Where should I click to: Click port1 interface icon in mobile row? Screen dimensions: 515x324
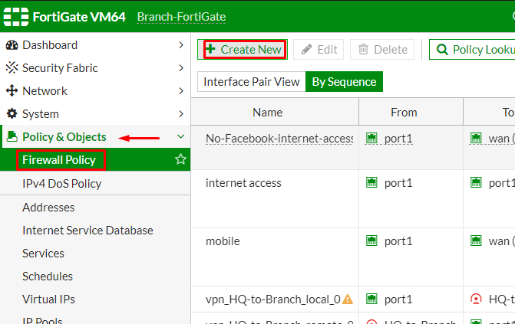371,241
